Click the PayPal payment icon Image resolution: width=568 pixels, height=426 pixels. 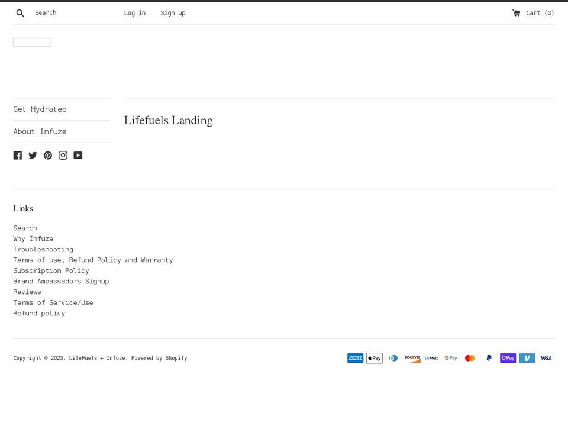tap(489, 358)
